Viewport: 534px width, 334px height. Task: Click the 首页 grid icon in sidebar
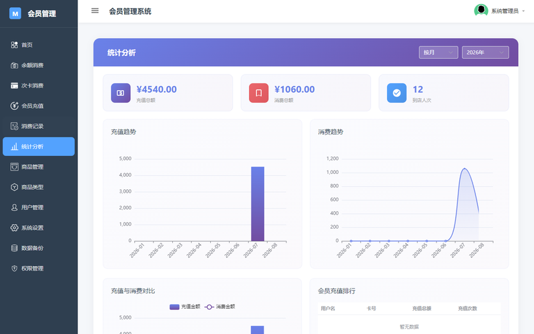click(x=14, y=45)
